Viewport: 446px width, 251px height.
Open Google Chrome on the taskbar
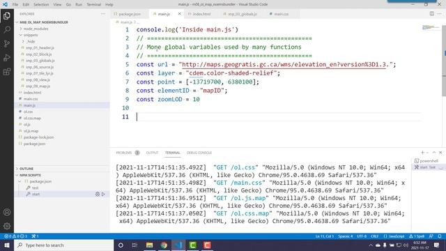[164, 245]
